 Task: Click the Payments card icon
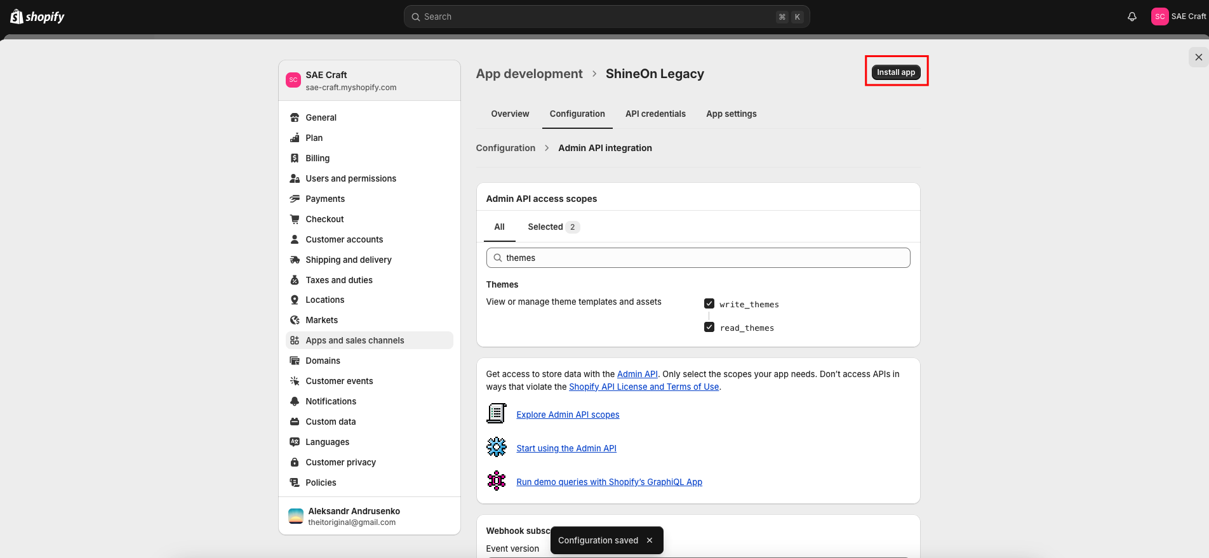(295, 199)
